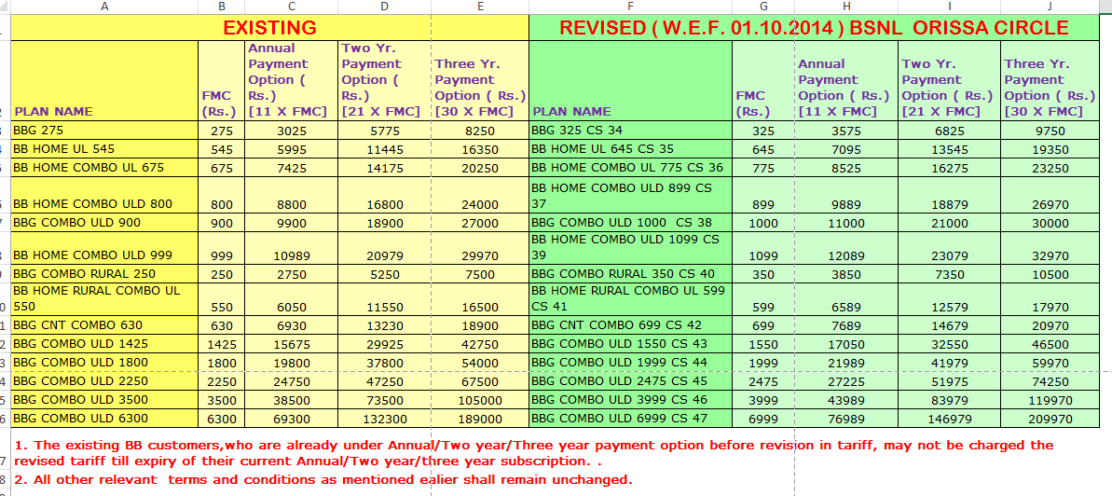Select the BBG CNT COMBO 699 CS 42 cell
The width and height of the screenshot is (1112, 496).
tap(630, 325)
